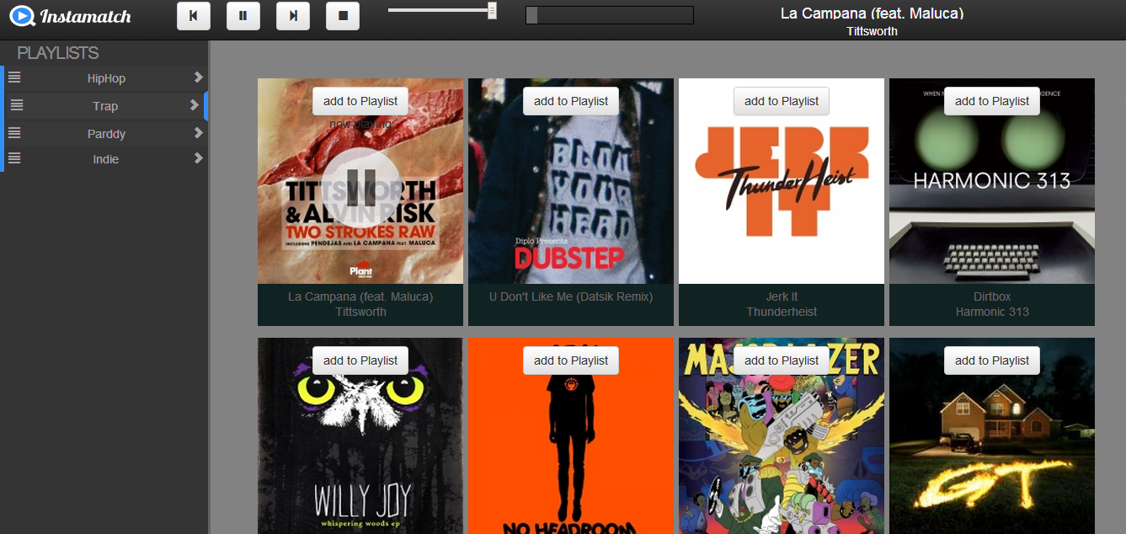Click the U Don't Like Me caption

[x=571, y=296]
